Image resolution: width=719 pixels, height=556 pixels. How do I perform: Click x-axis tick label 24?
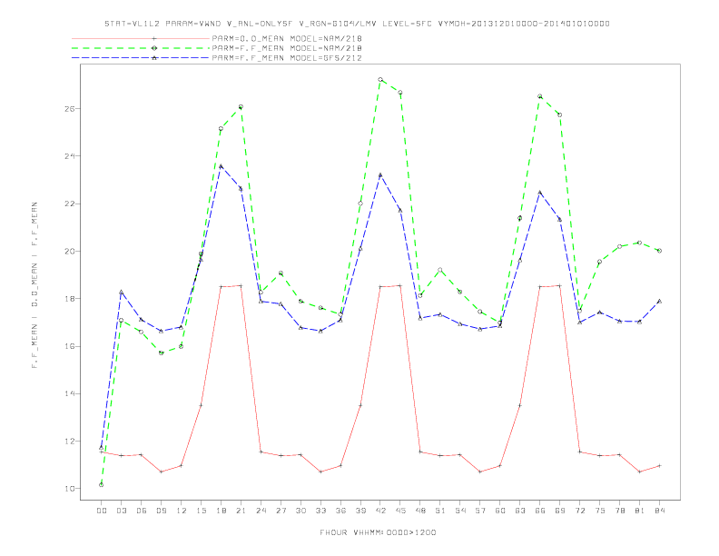pyautogui.click(x=261, y=511)
